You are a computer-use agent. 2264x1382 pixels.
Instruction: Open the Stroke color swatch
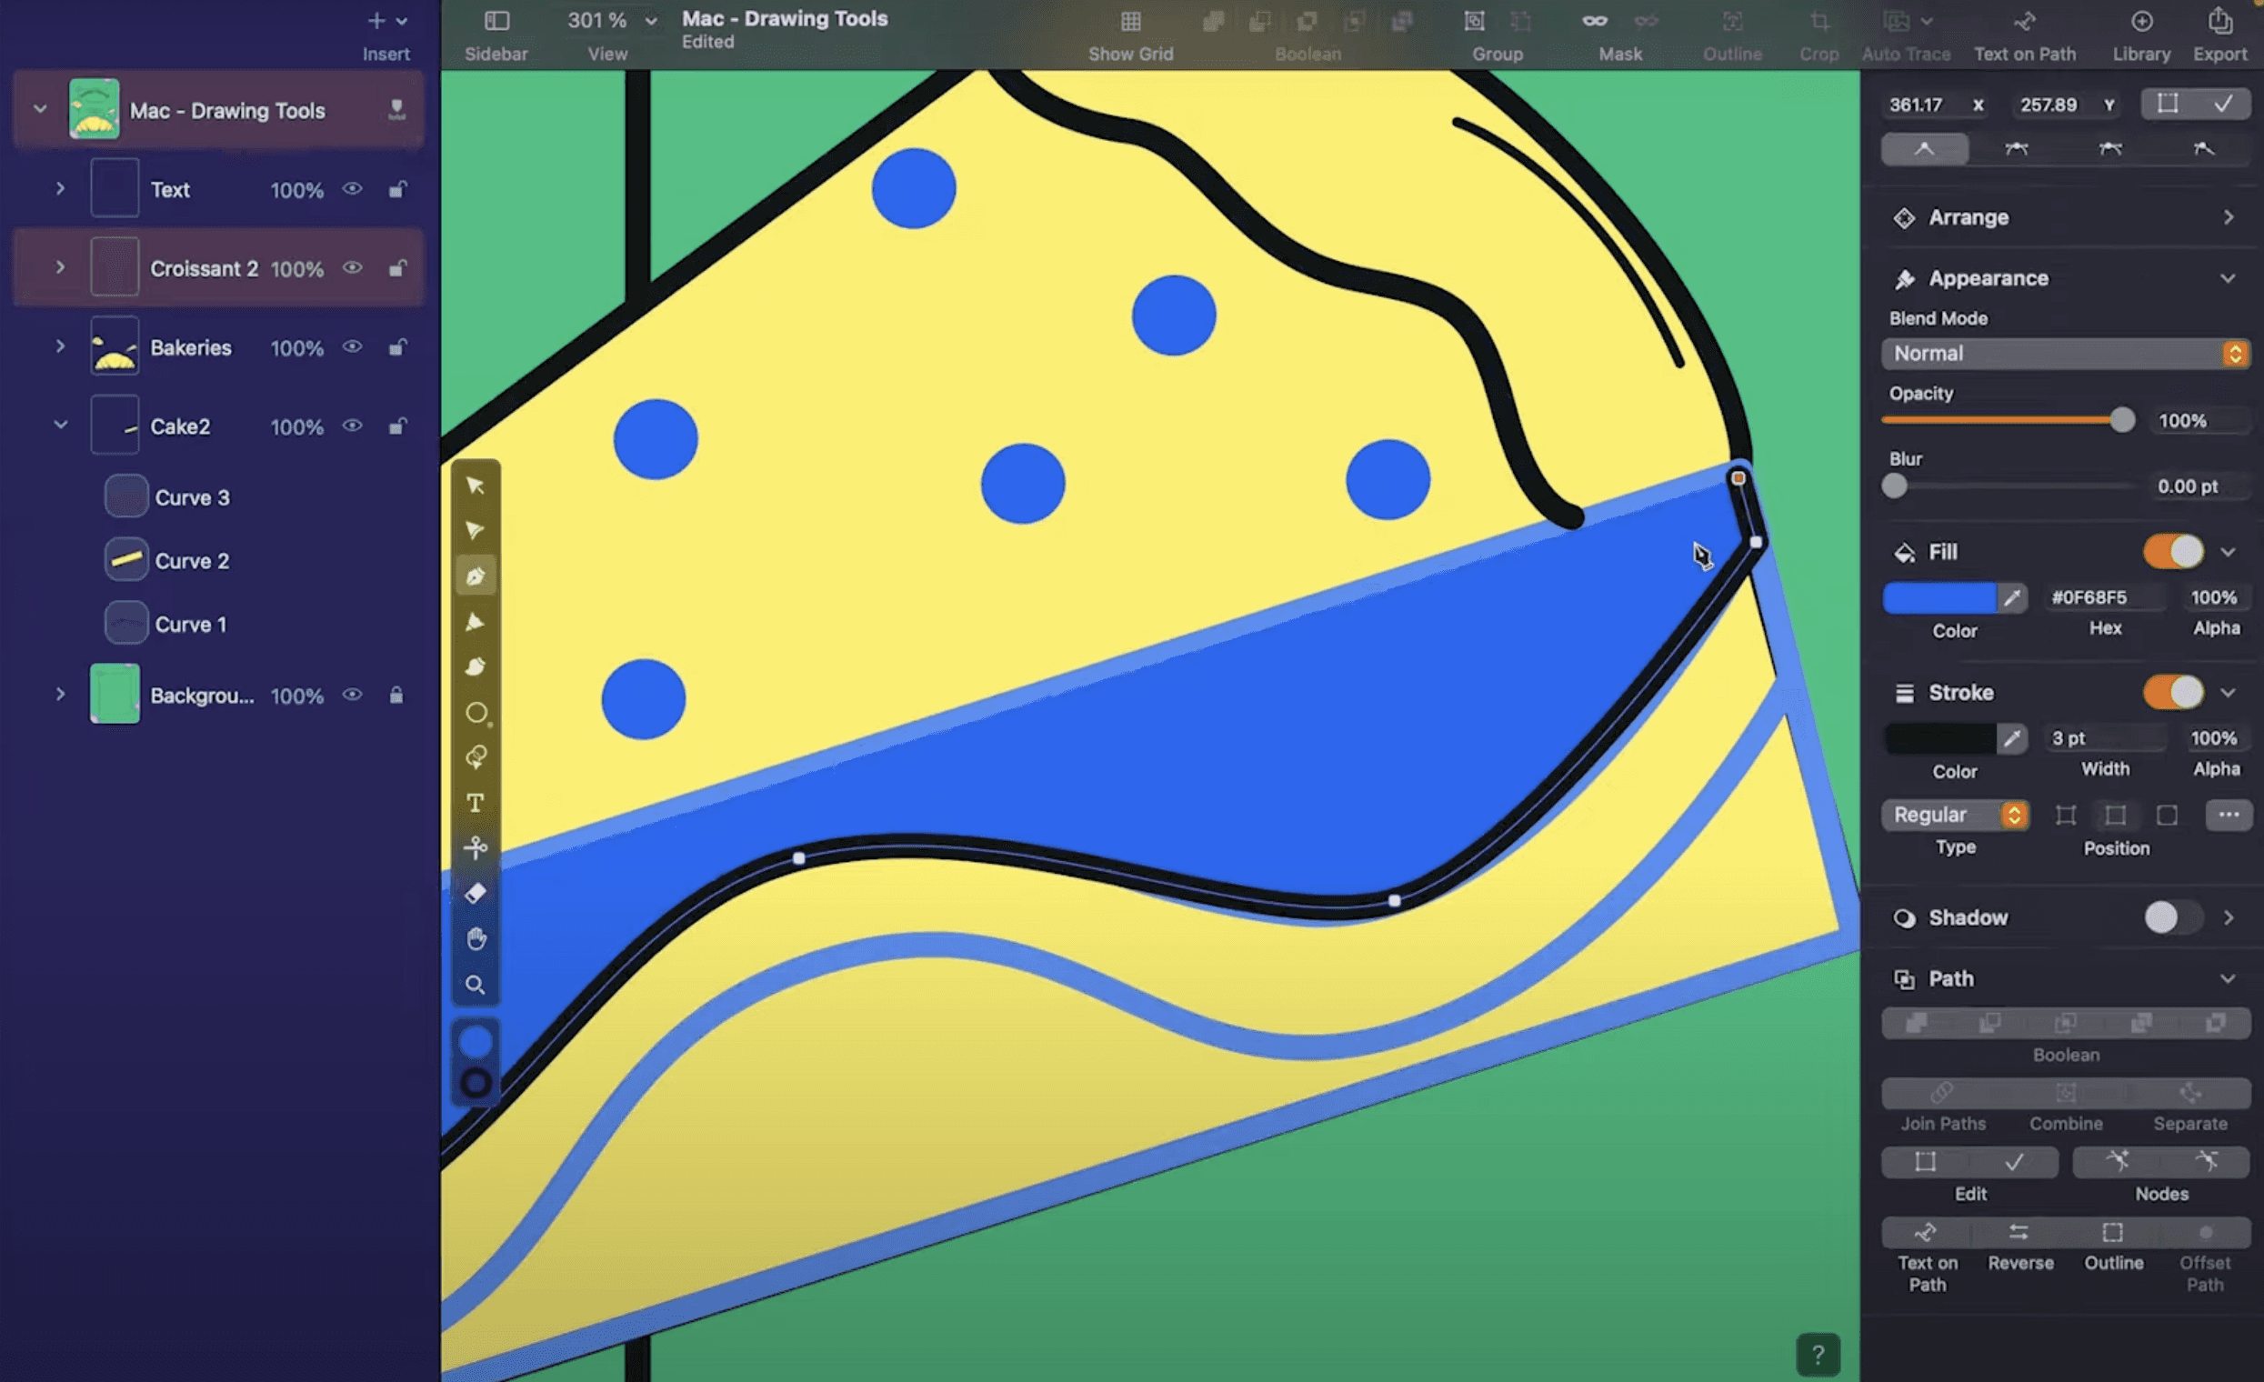tap(1938, 739)
